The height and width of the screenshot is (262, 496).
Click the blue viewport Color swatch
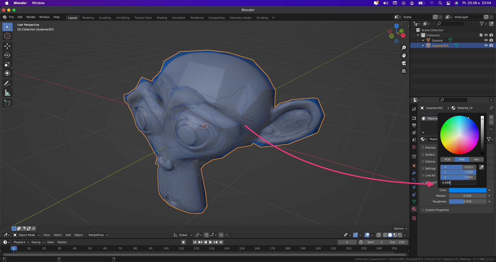coord(468,190)
